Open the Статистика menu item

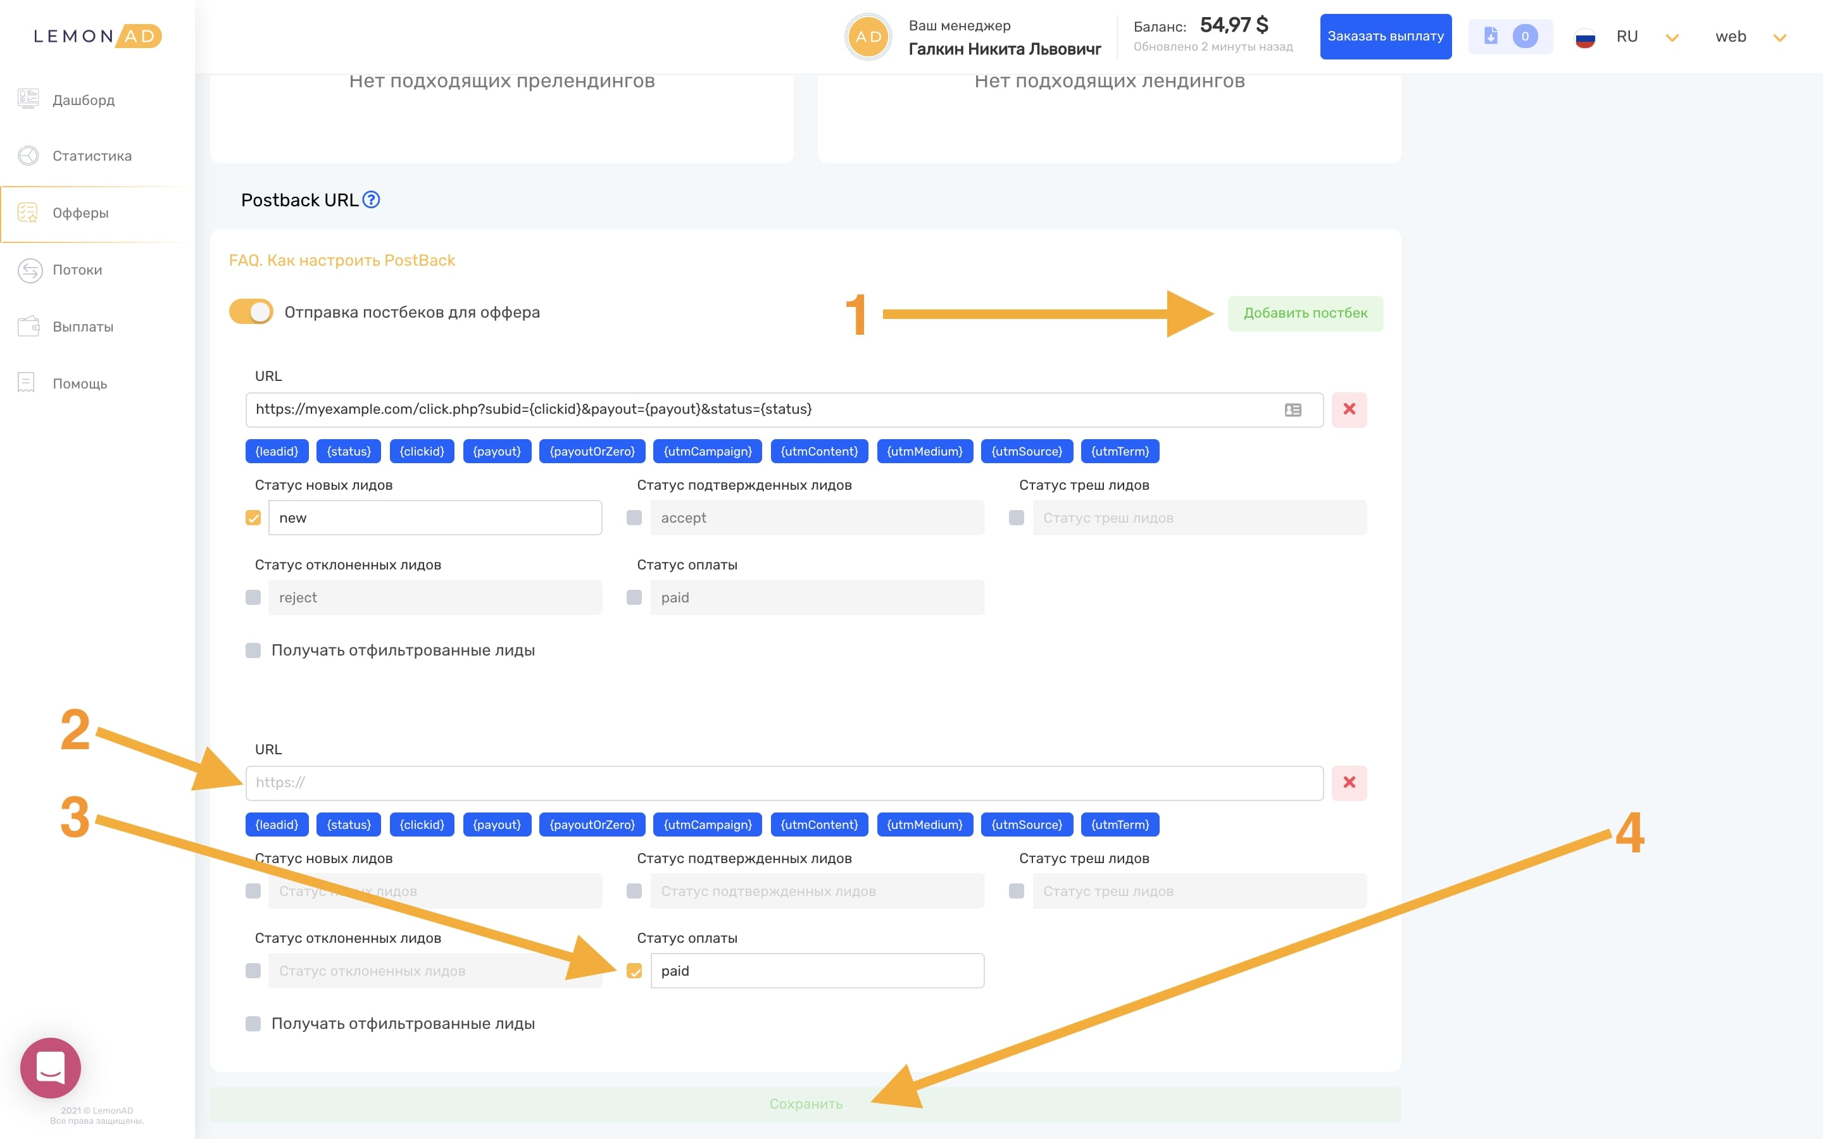92,156
